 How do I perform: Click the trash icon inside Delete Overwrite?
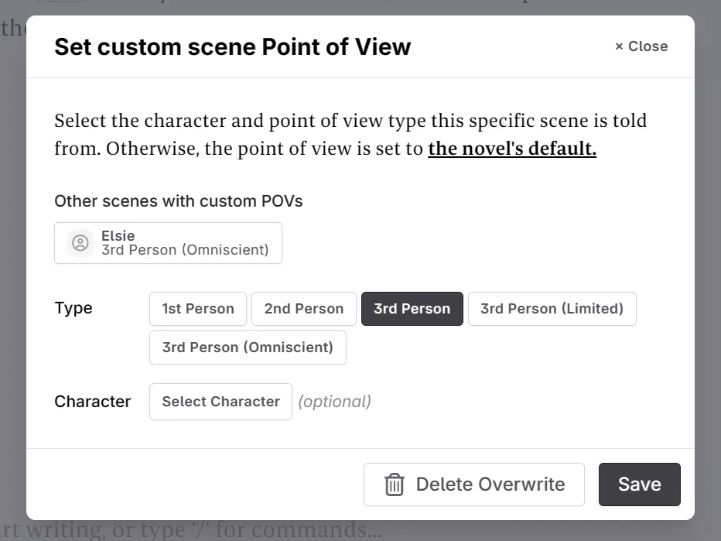[395, 484]
